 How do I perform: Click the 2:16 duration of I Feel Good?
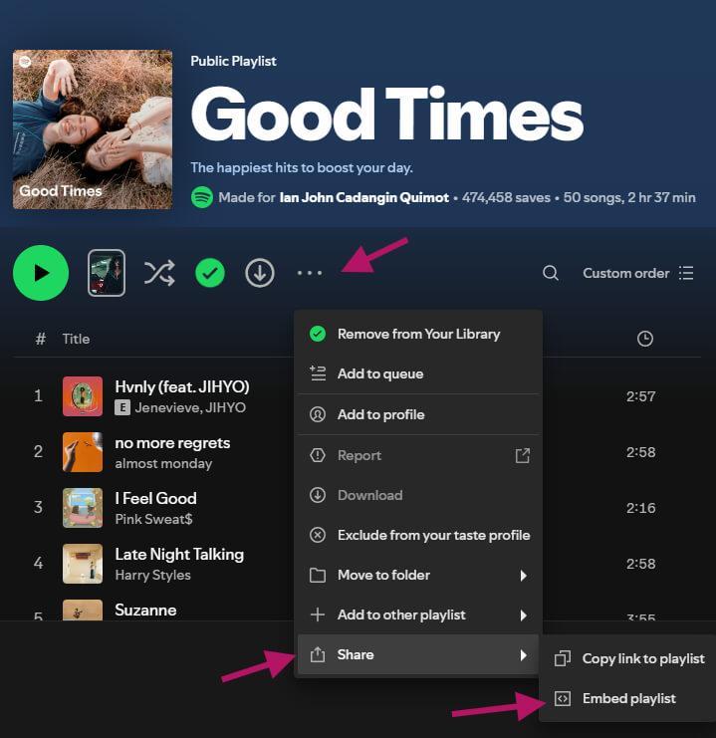[x=640, y=508]
